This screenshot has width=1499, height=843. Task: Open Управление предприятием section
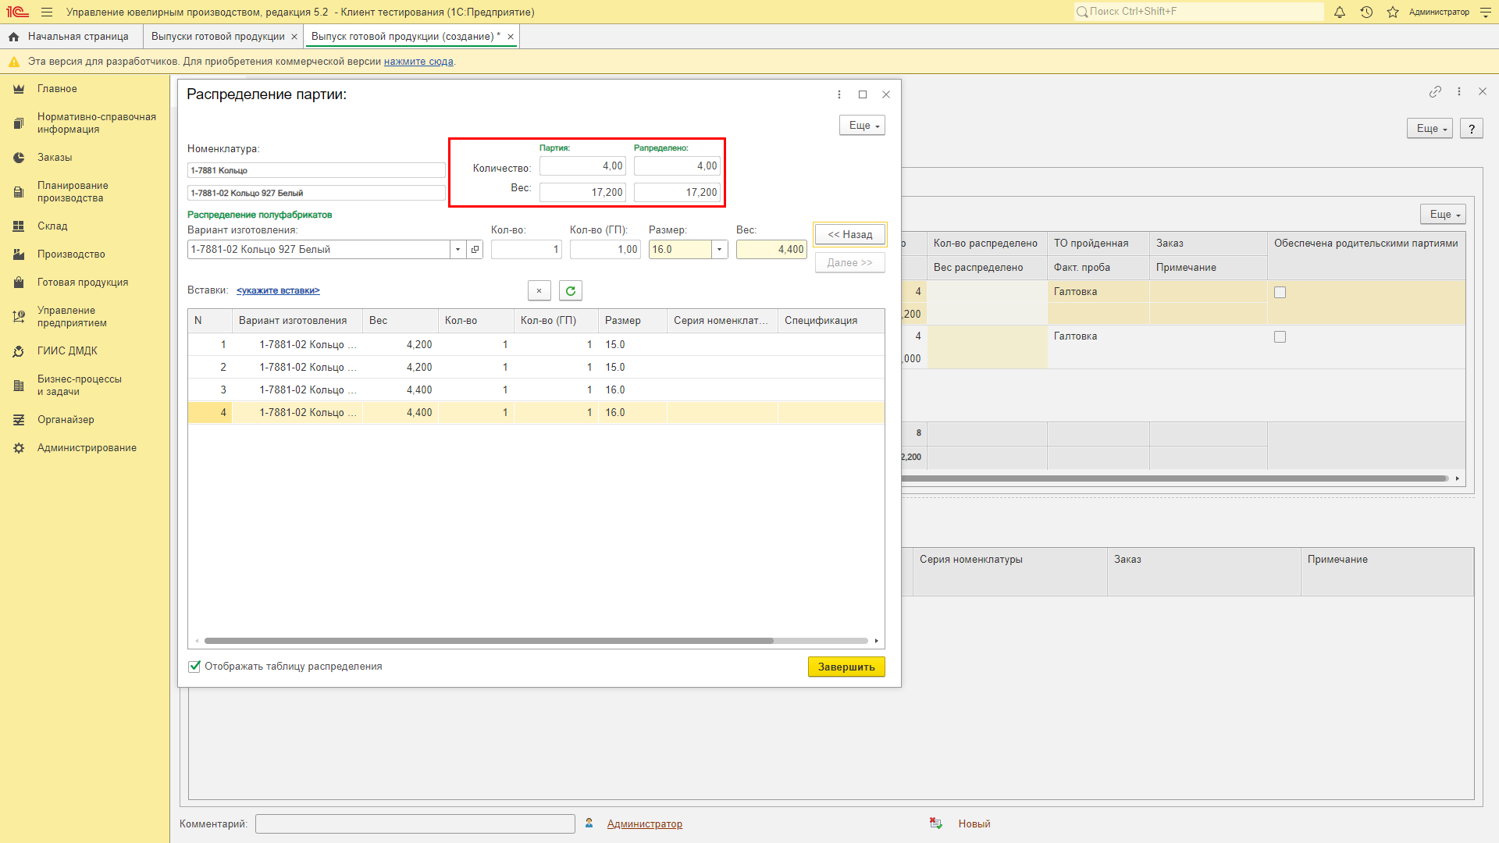[84, 317]
